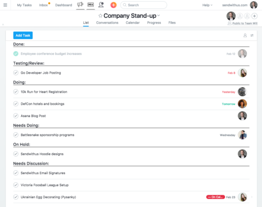Select the Done: section header
Image resolution: width=262 pixels, height=207 pixels.
coord(19,44)
